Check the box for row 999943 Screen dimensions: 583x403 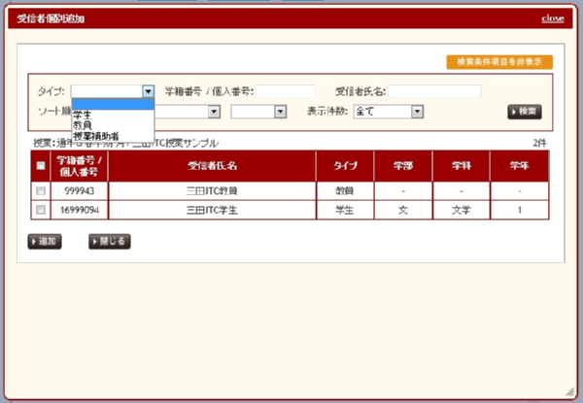click(x=40, y=191)
